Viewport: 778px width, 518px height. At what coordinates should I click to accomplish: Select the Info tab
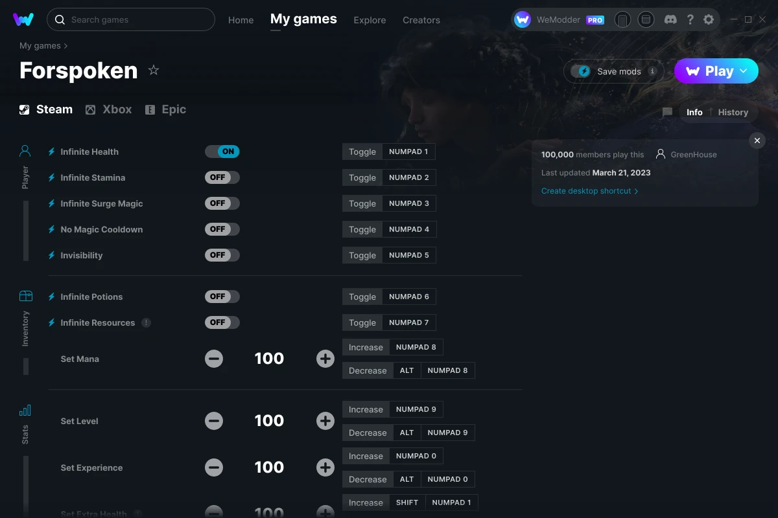click(694, 112)
